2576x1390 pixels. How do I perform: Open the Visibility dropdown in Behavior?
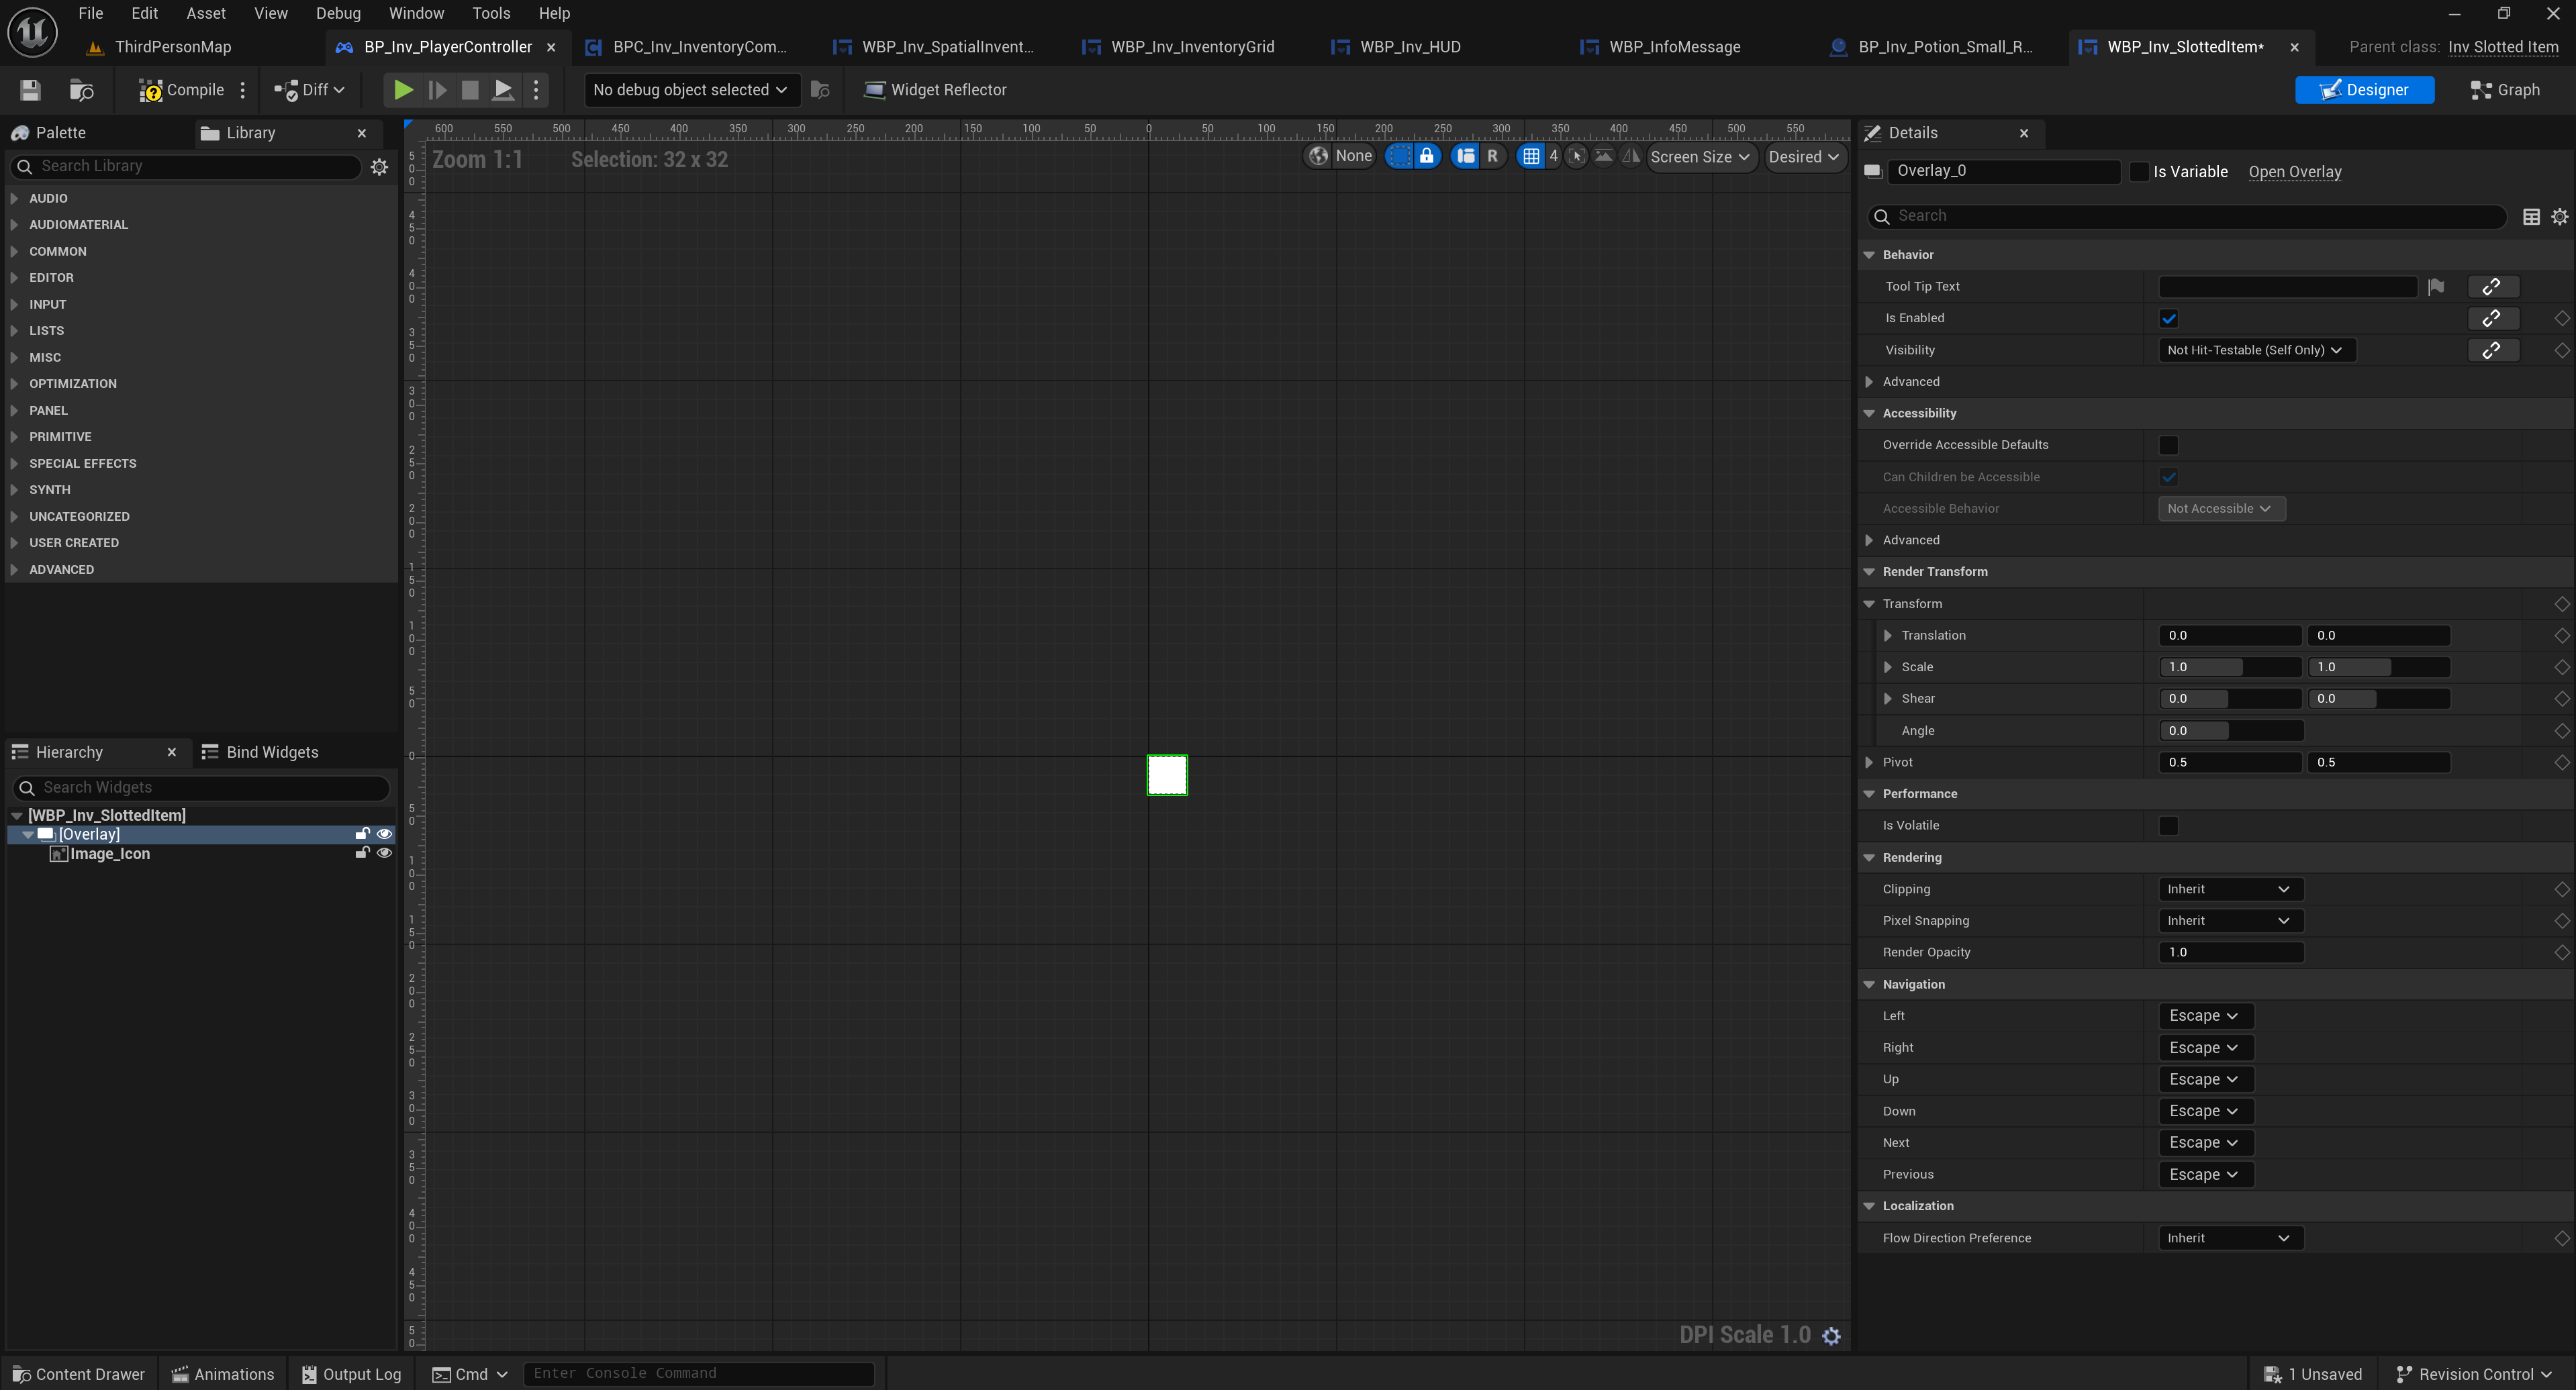pyautogui.click(x=2255, y=350)
